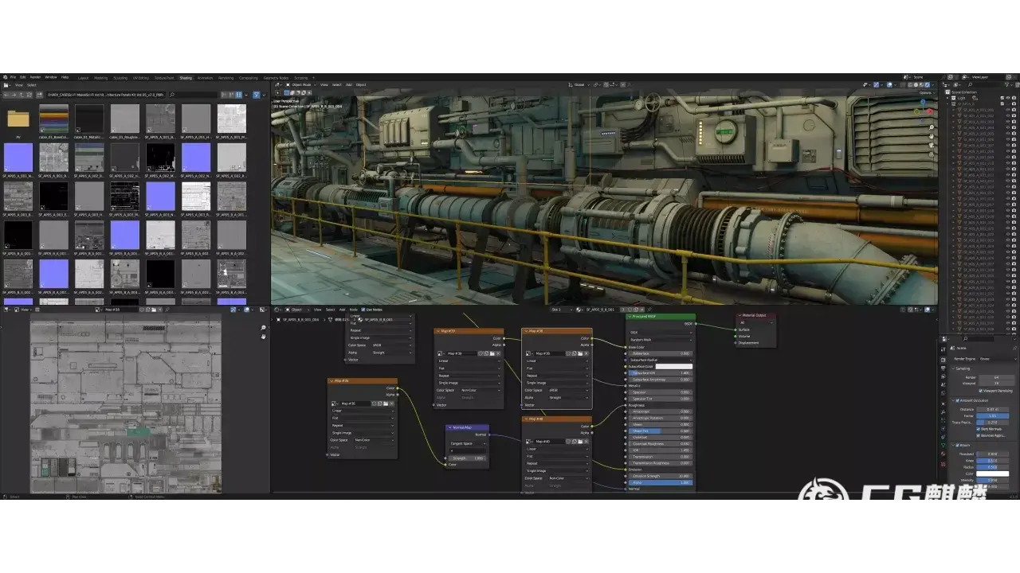
Task: Switch to the Geometry Nodes workspace tab
Action: coord(276,78)
